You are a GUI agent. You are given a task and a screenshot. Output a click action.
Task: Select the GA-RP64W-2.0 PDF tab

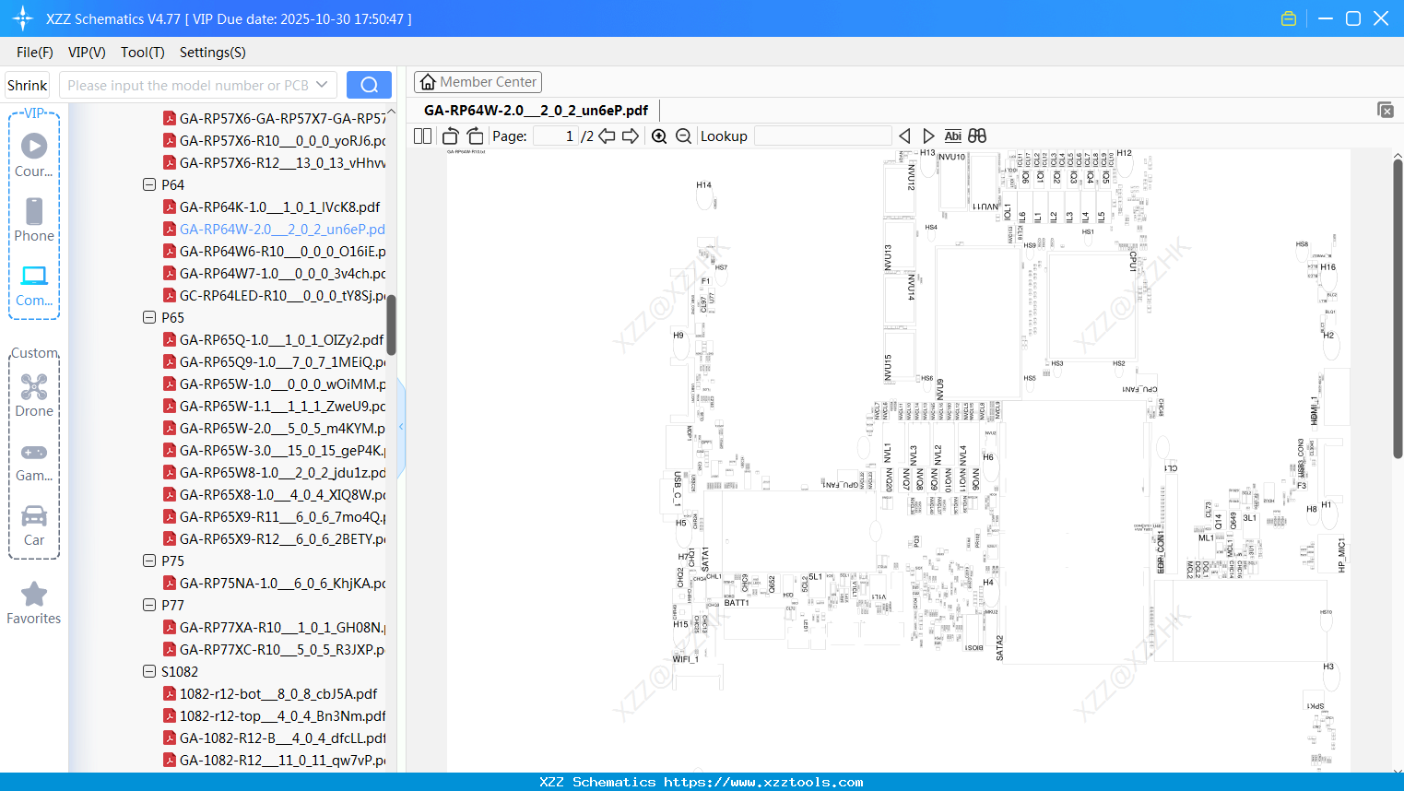click(536, 110)
